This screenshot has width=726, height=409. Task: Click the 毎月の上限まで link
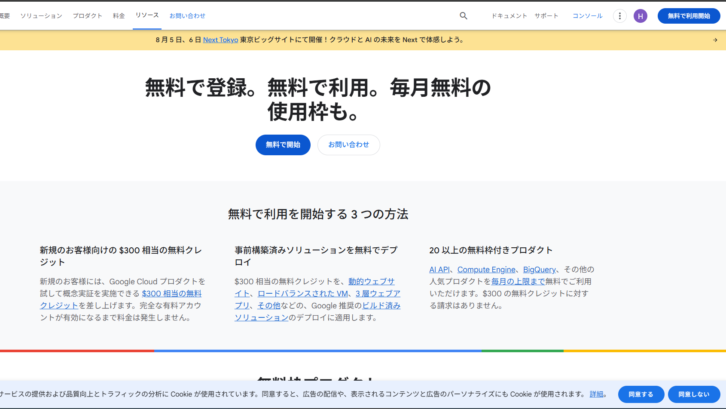point(518,282)
